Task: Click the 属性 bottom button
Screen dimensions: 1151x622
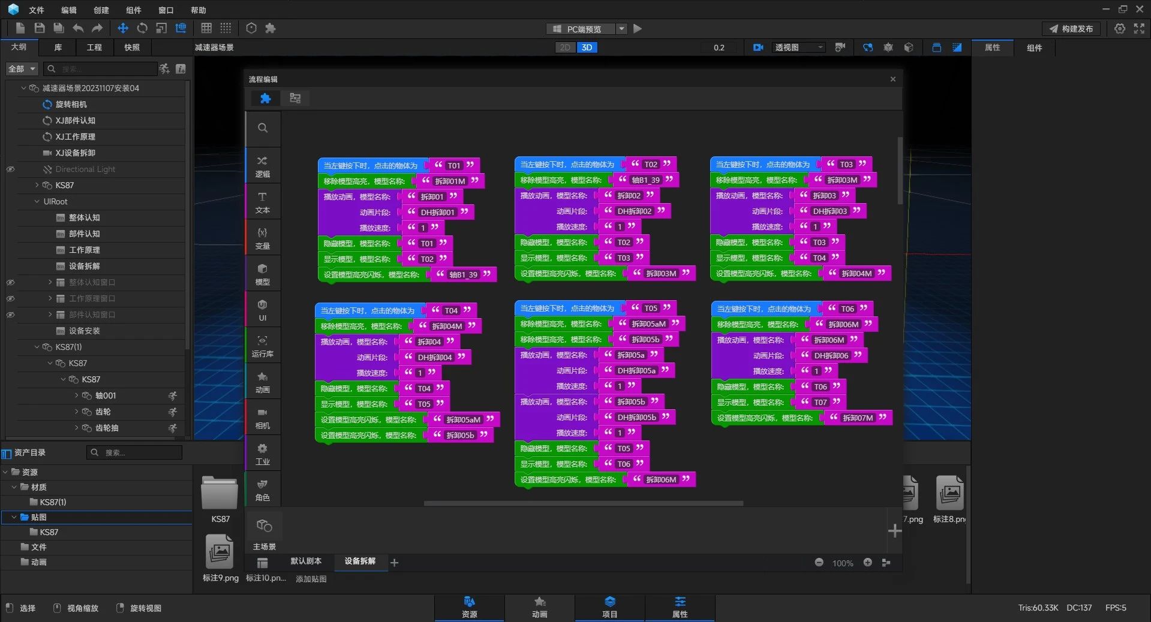Action: pyautogui.click(x=680, y=607)
